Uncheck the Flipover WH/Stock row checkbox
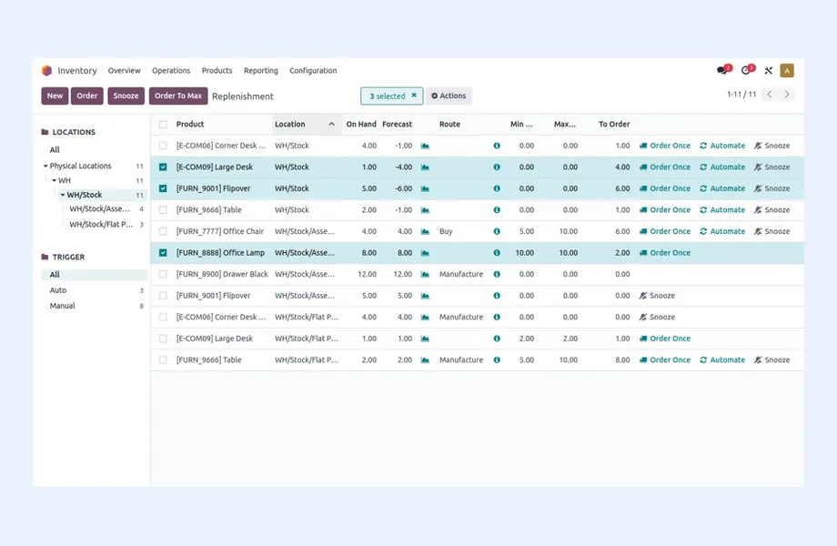This screenshot has width=837, height=546. [x=163, y=188]
